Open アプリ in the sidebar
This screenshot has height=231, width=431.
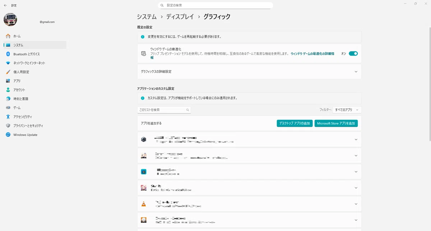[35, 81]
